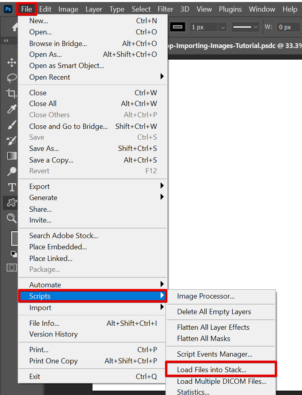Choose New... from File menu
The height and width of the screenshot is (395, 302).
93,21
